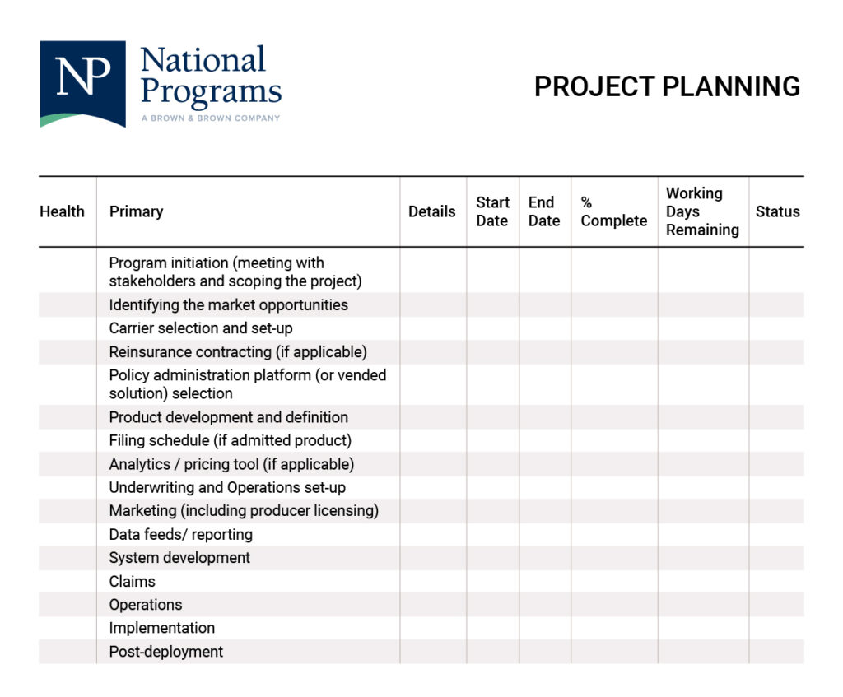843x697 pixels.
Task: Select the Health column header
Action: pos(62,211)
